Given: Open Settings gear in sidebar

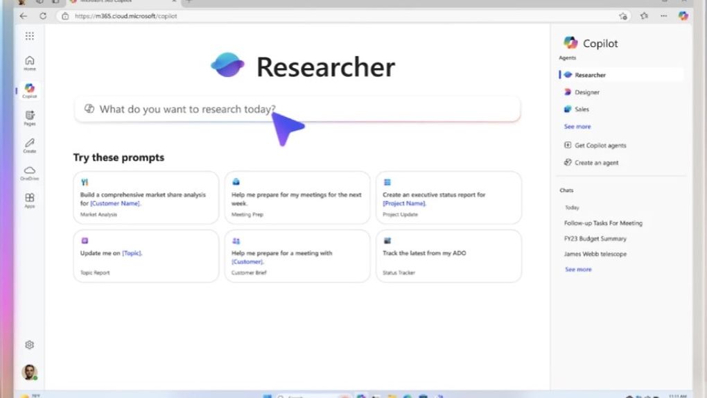Looking at the screenshot, I should (x=30, y=345).
